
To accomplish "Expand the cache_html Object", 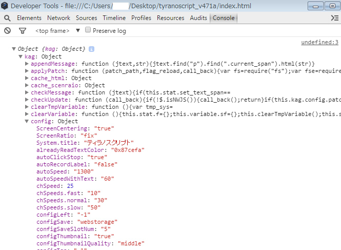I will (27, 78).
